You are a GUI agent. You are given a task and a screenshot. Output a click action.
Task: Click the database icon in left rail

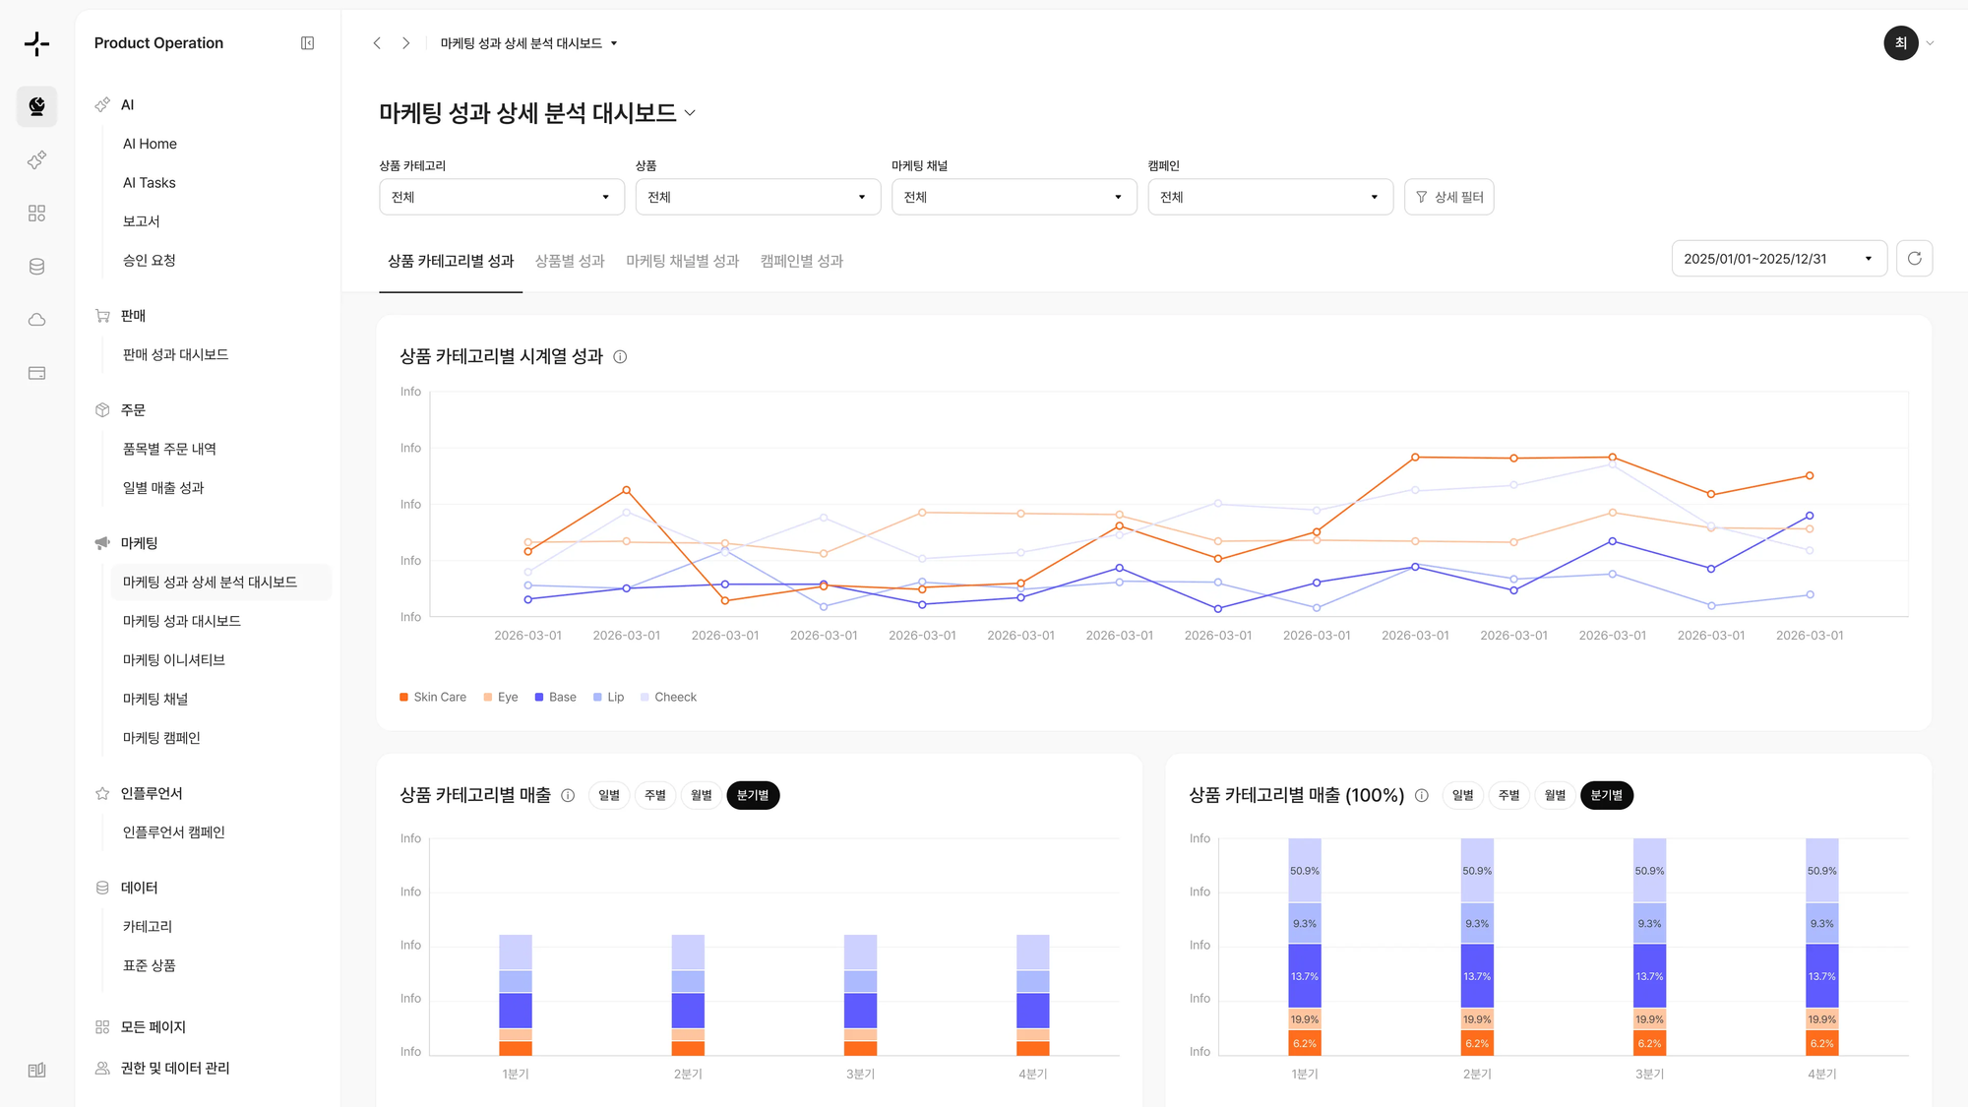click(37, 267)
